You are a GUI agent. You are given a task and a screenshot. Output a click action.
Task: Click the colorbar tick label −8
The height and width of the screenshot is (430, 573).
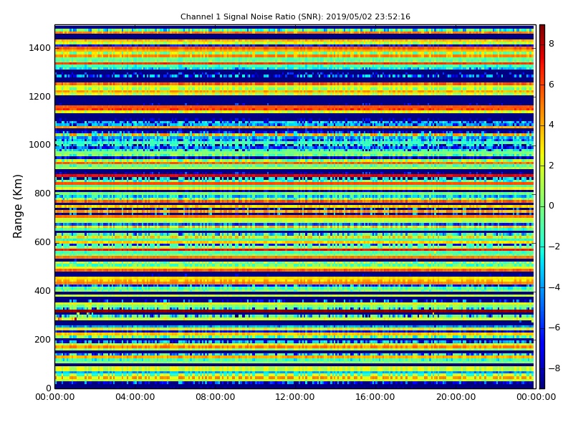click(554, 368)
